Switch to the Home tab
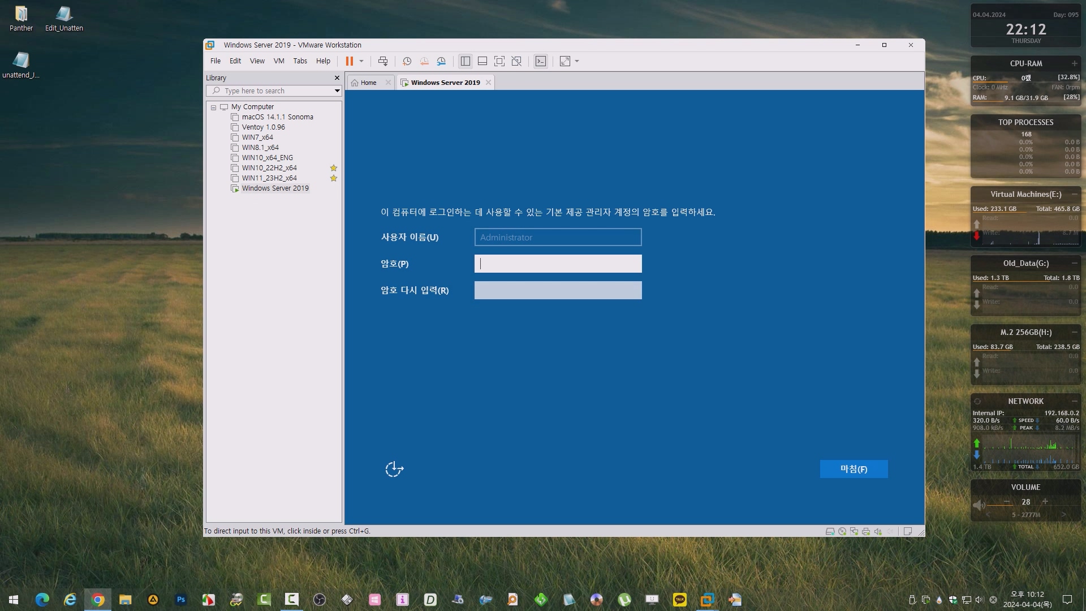 [368, 83]
